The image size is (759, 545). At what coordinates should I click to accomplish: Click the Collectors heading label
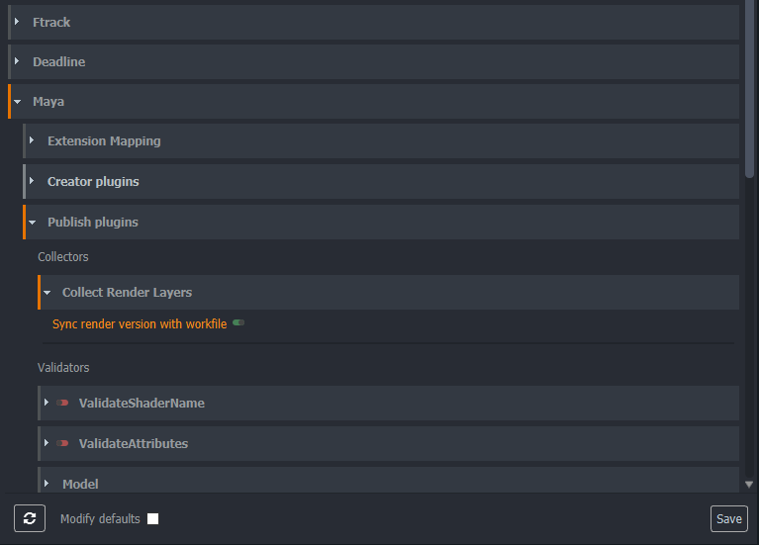pyautogui.click(x=63, y=257)
